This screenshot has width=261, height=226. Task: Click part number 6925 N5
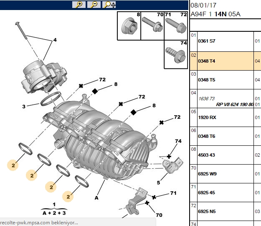click(x=207, y=211)
